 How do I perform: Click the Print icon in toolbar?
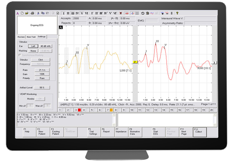point(32,13)
